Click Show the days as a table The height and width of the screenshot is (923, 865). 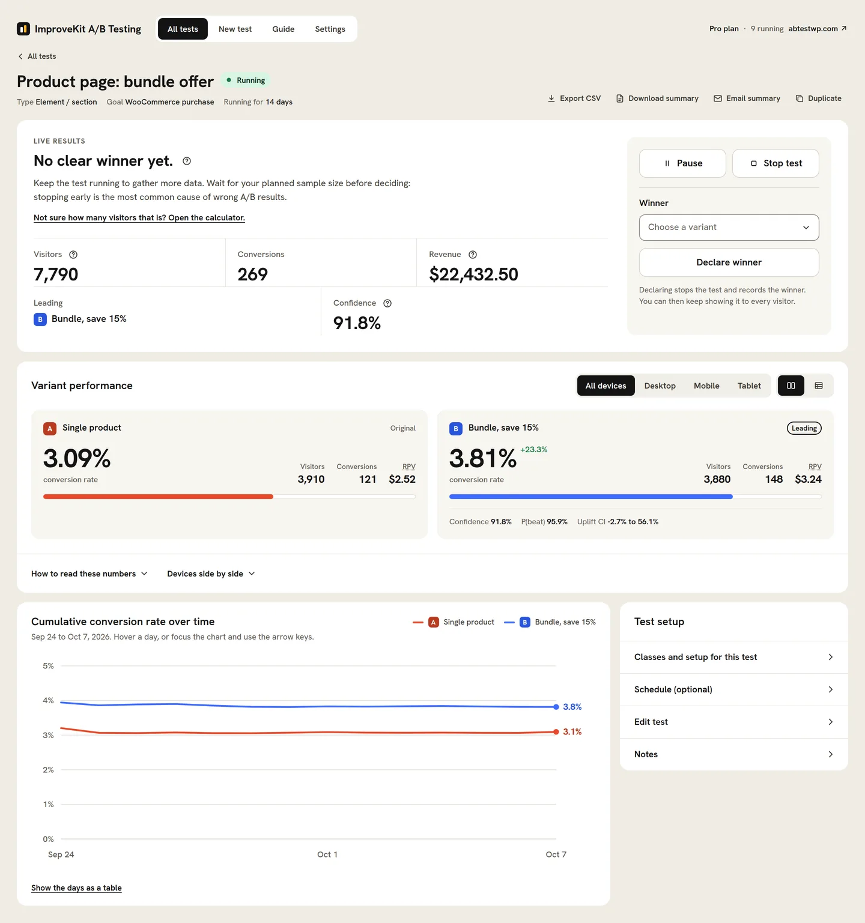[x=76, y=888]
